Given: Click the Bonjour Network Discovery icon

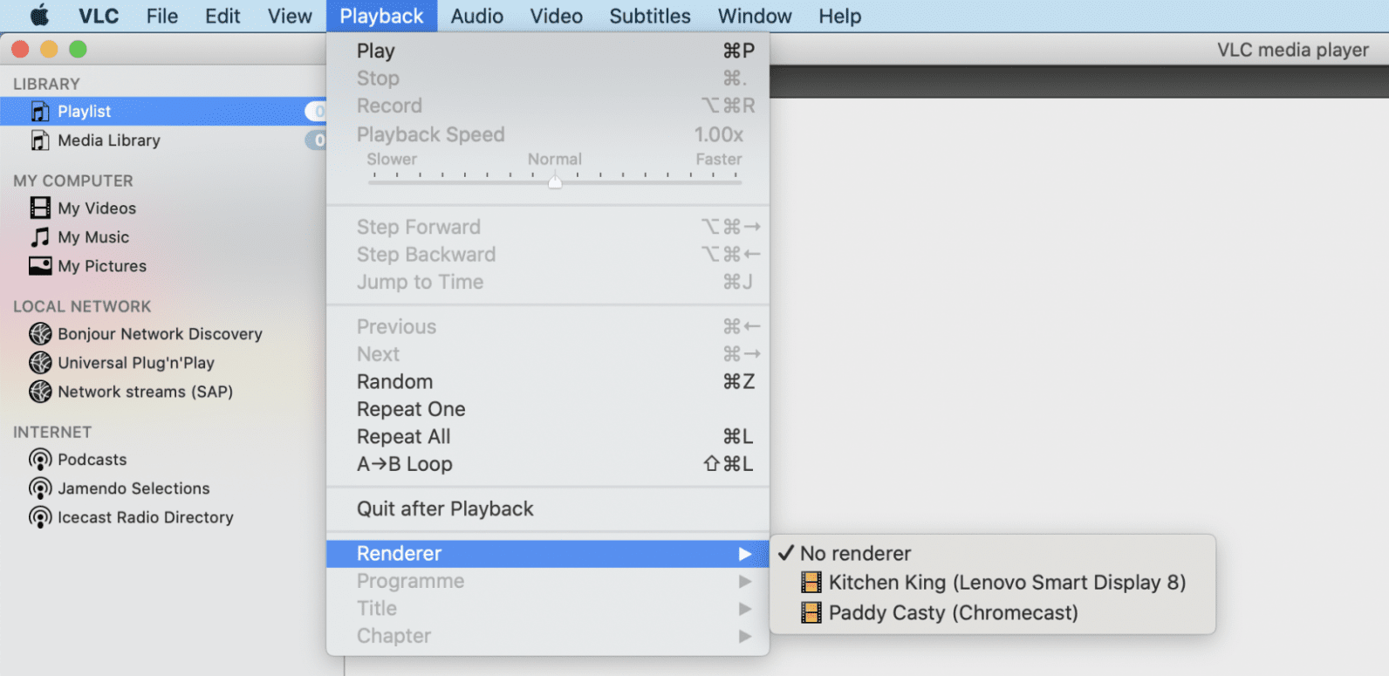Looking at the screenshot, I should tap(40, 333).
